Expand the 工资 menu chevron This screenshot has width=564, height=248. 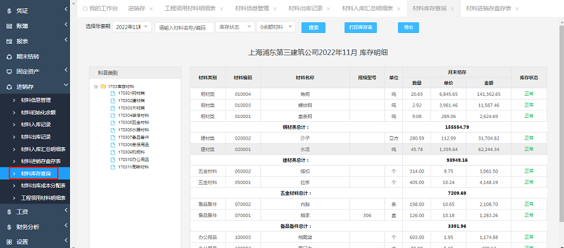pos(66,210)
